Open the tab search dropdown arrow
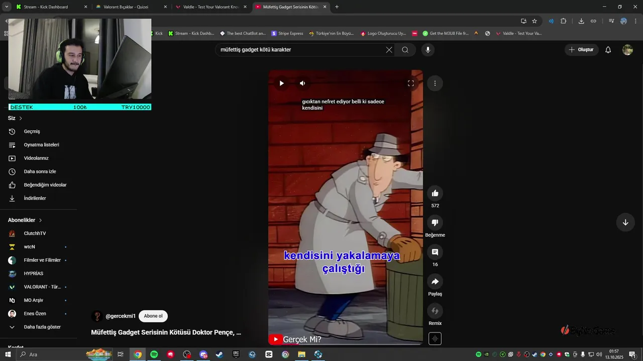Viewport: 643px width, 361px height. point(7,7)
